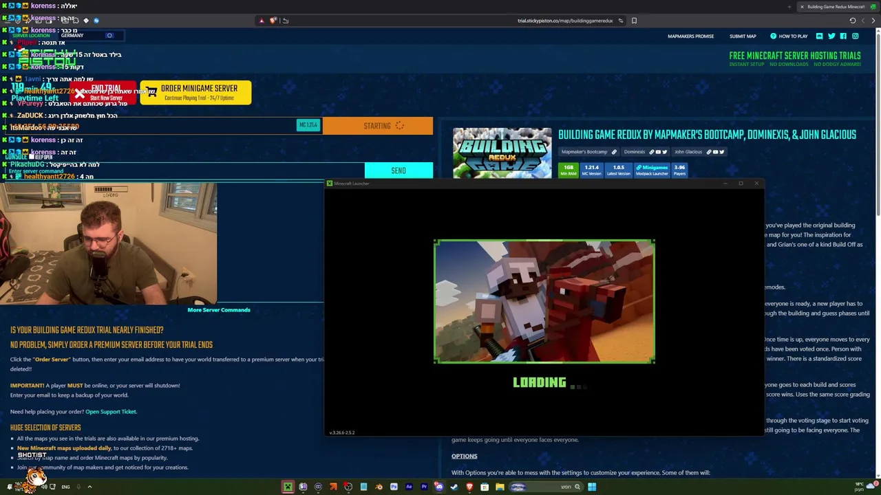This screenshot has width=881, height=495.
Task: Open Dominexis YouTube icon
Action: coord(658,152)
